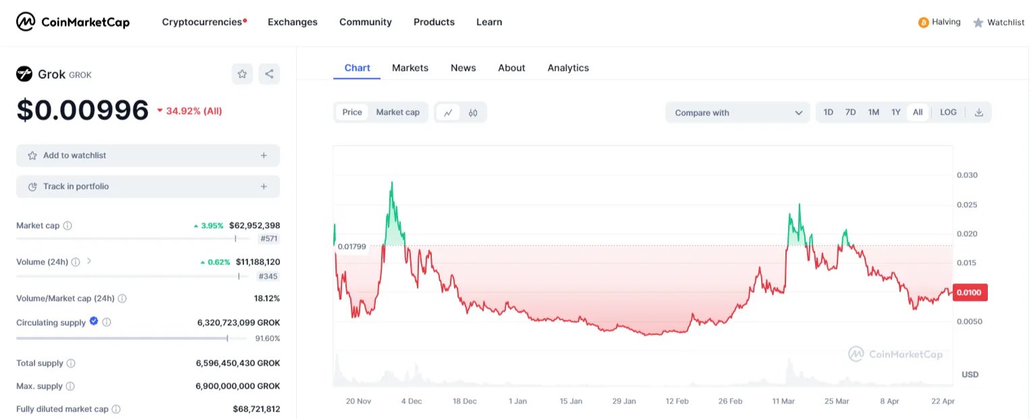Click the Bitcoin Halving icon
Image resolution: width=1031 pixels, height=419 pixels.
click(924, 22)
